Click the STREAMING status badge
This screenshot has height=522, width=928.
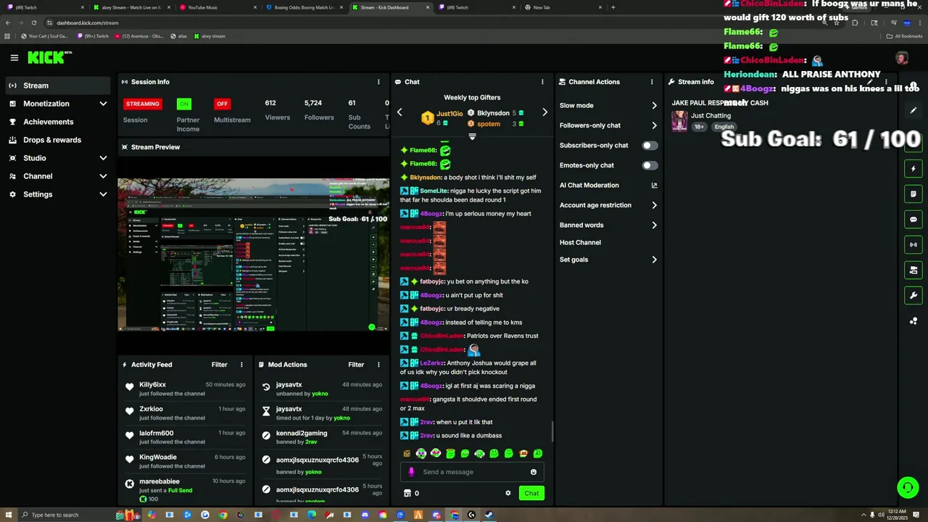143,104
